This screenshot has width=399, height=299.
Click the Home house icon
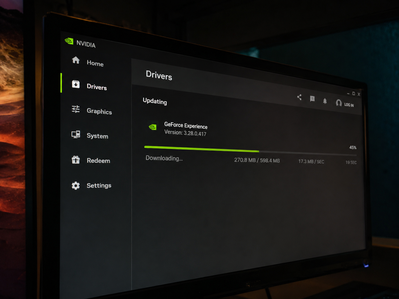(x=76, y=60)
